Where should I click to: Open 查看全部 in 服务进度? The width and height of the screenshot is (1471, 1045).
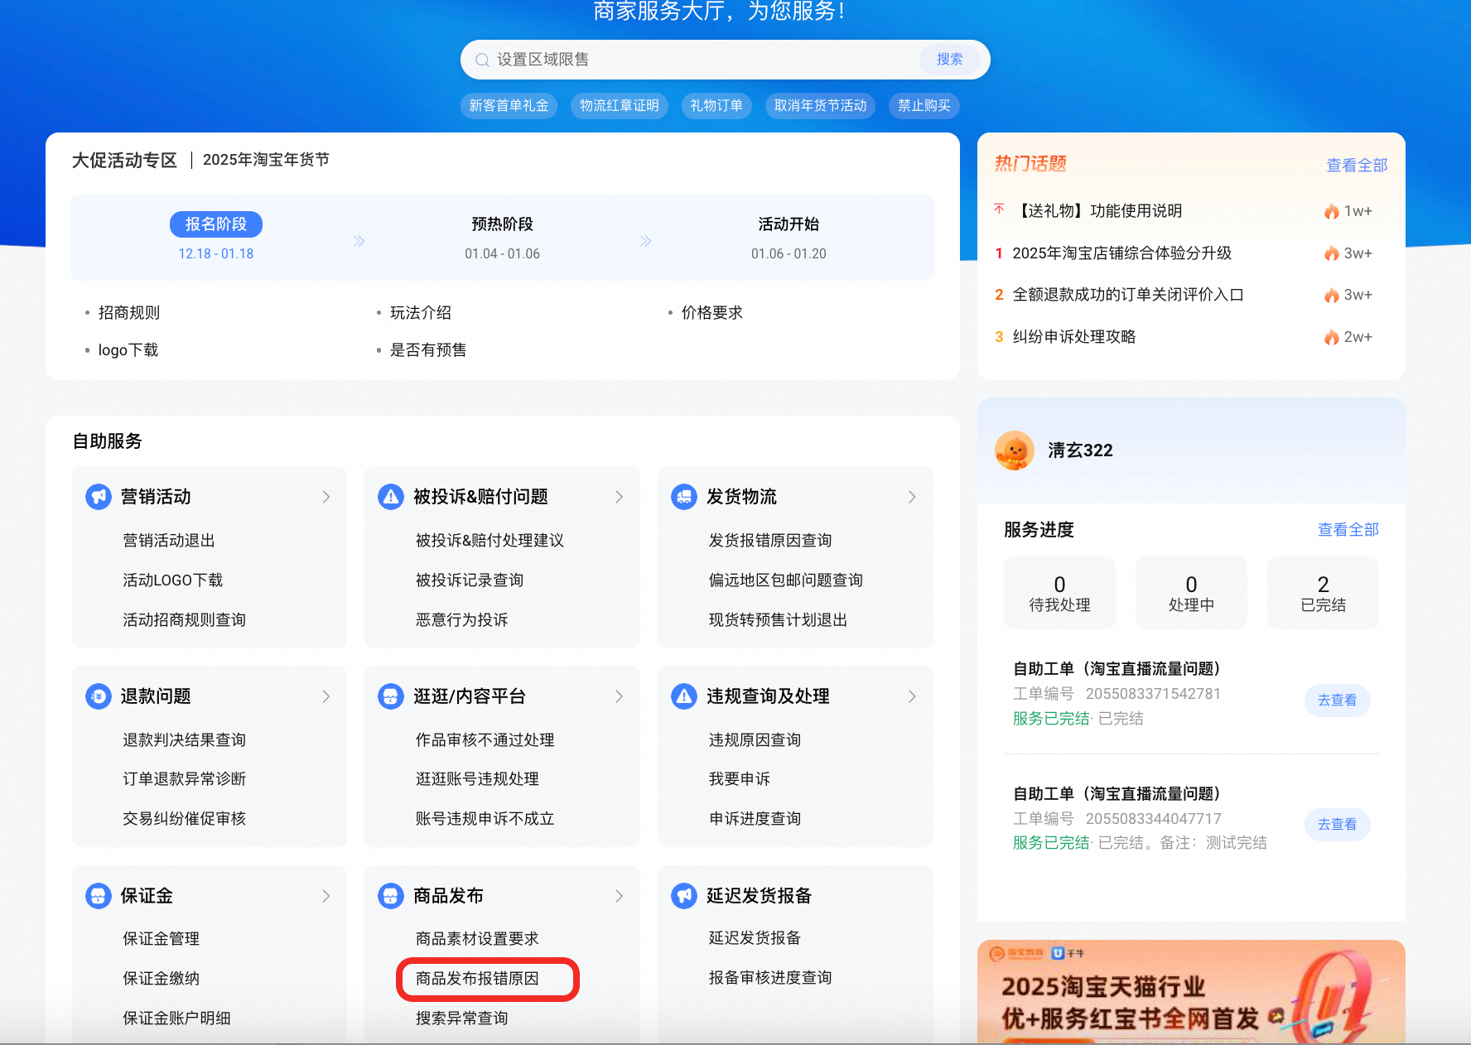tap(1348, 530)
